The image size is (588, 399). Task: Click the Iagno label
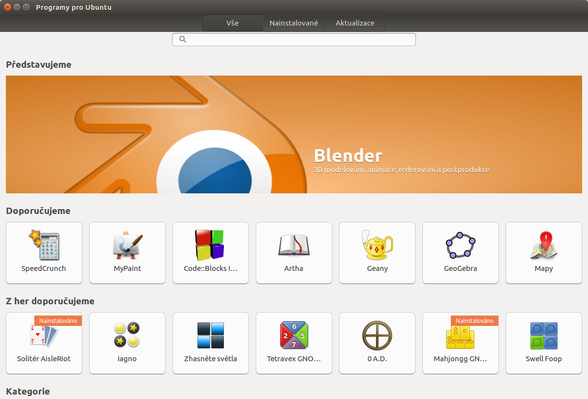click(127, 359)
